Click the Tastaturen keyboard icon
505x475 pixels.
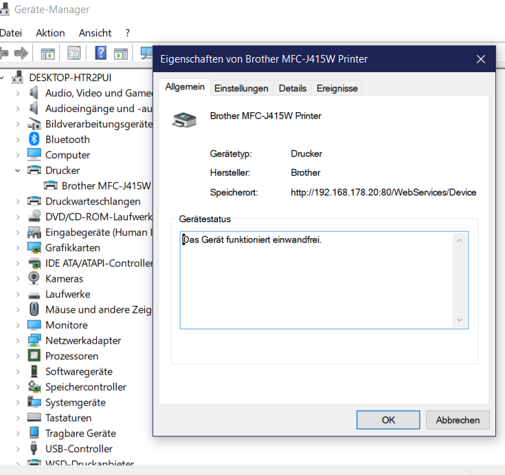(34, 418)
